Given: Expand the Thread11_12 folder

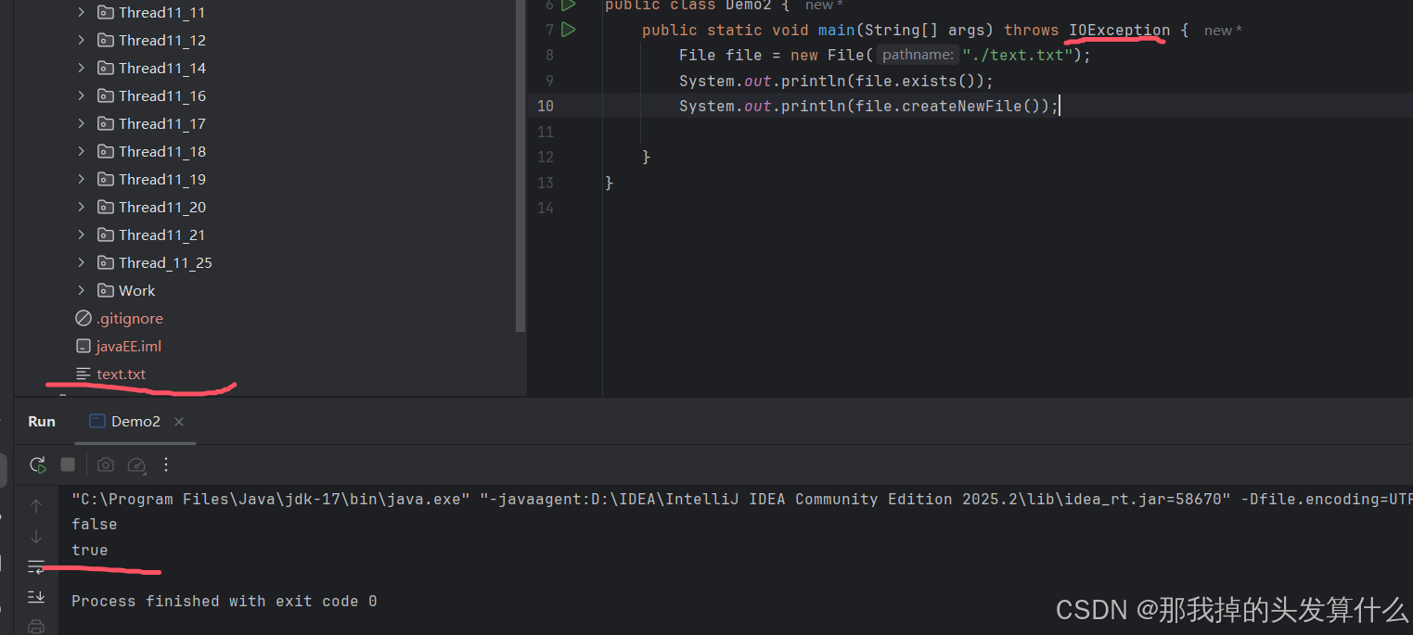Looking at the screenshot, I should tap(81, 40).
